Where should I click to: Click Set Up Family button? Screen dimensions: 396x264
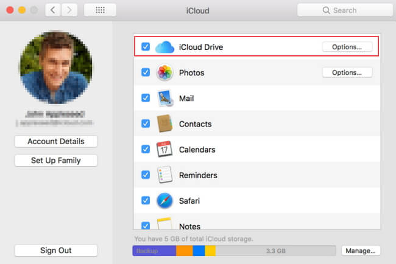pos(56,161)
